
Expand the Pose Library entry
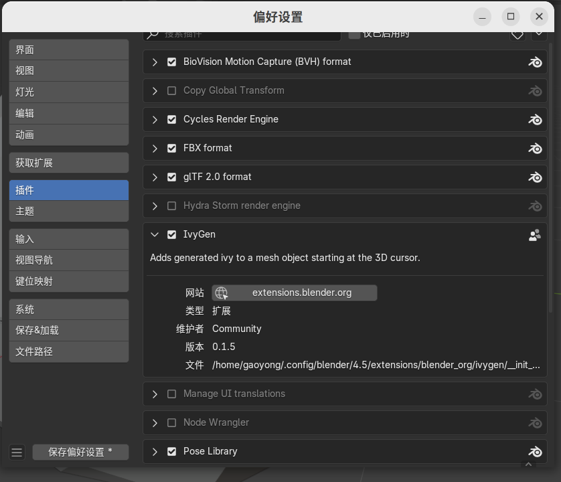(x=155, y=452)
